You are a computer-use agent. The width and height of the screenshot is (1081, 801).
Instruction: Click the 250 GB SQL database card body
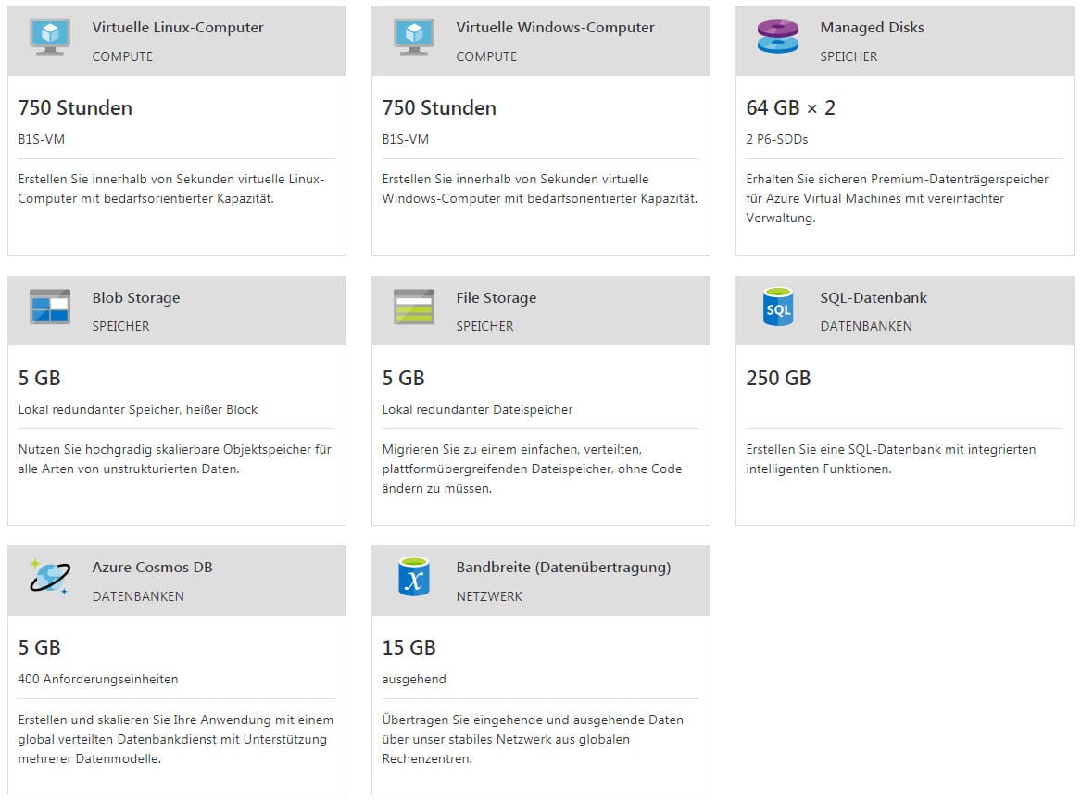point(904,435)
